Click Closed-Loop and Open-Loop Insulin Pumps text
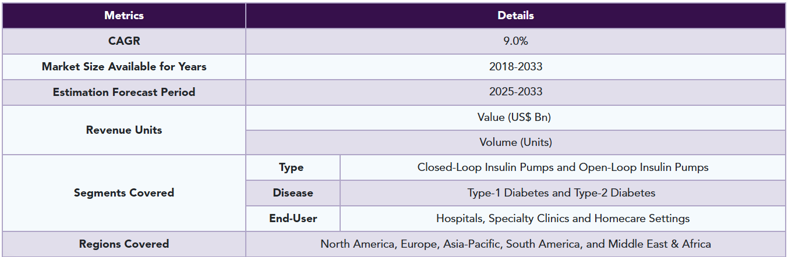 tap(563, 167)
